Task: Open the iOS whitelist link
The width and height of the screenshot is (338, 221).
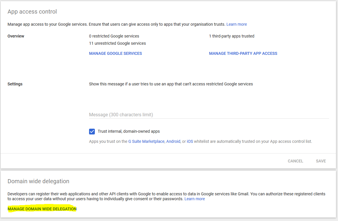Action: coord(190,141)
